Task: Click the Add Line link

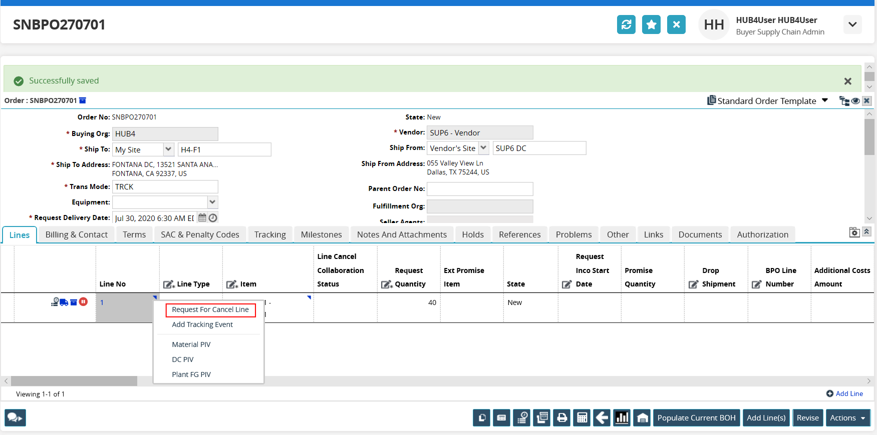Action: coord(849,394)
